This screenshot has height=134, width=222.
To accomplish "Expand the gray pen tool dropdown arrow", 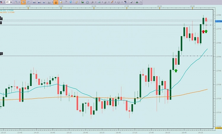I will click(109, 2).
